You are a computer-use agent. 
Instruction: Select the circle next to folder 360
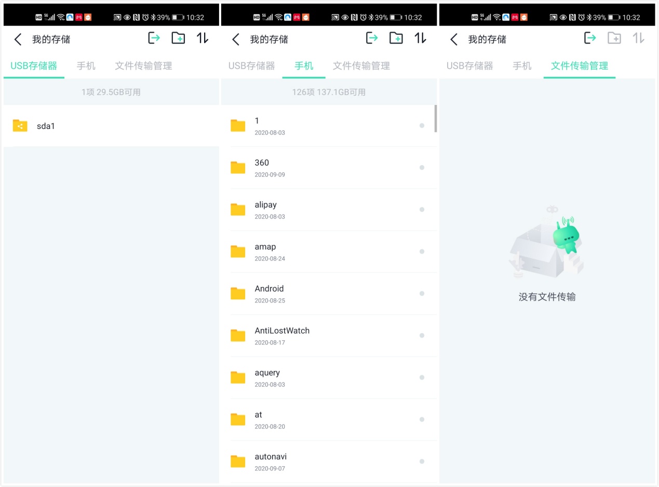tap(422, 167)
